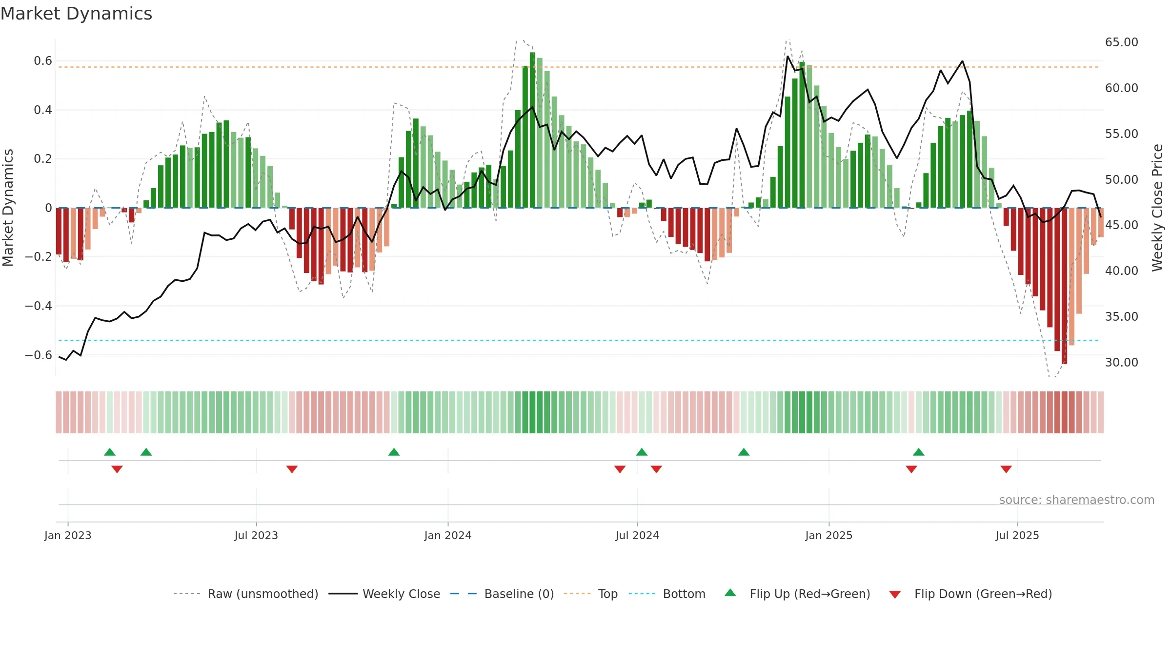The height and width of the screenshot is (658, 1171).
Task: Select the flip-up marker from late March 2025
Action: pos(919,452)
